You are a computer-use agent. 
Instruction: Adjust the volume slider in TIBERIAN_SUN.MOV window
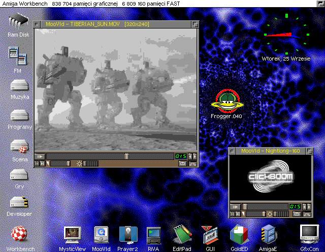(60, 164)
